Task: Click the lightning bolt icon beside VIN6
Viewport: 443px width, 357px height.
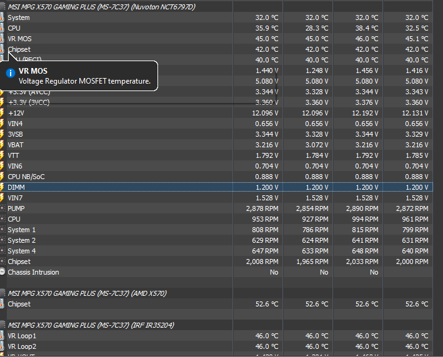Action: (2, 166)
